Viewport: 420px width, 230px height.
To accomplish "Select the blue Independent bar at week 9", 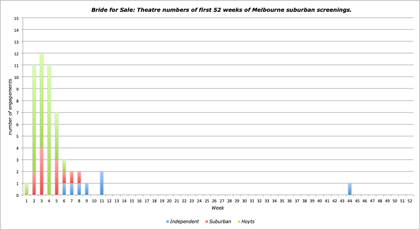I will point(87,189).
